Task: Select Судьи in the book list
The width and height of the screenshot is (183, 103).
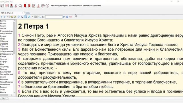Action: [3, 36]
